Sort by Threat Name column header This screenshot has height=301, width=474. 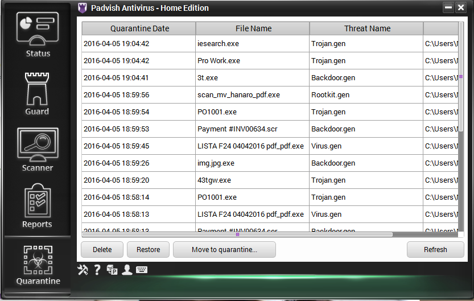366,28
